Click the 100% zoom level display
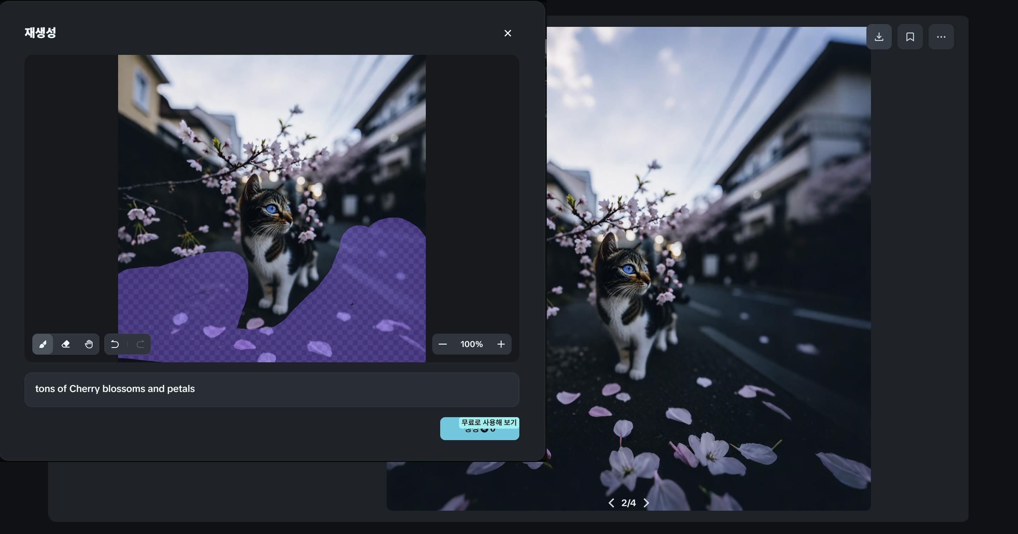This screenshot has height=534, width=1018. pyautogui.click(x=472, y=344)
